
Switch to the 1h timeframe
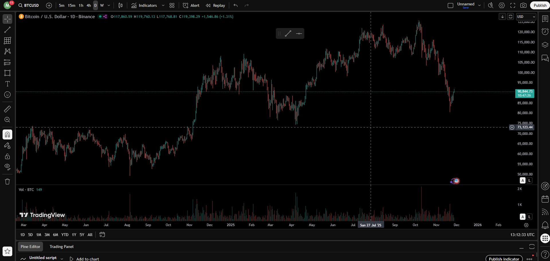[81, 5]
